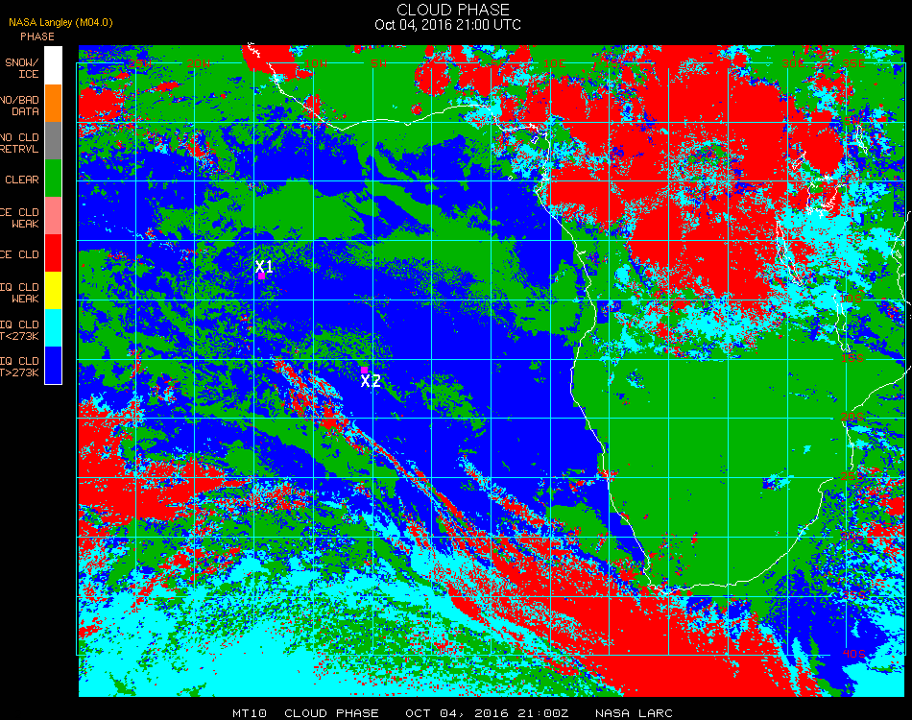Click the date Oct 04, 2016 21:00 UTC
The height and width of the screenshot is (720, 912).
tap(448, 24)
